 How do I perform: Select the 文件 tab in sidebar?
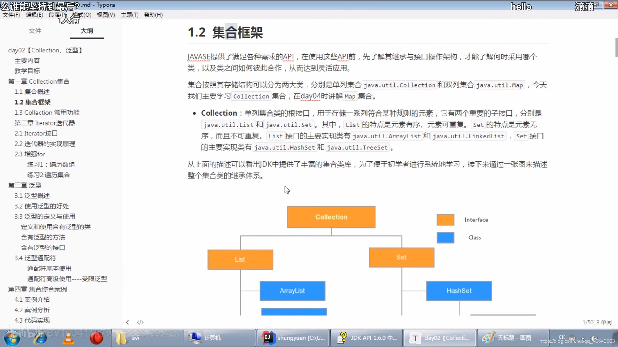(x=35, y=31)
